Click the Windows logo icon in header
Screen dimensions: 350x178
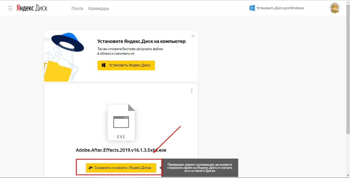point(252,8)
